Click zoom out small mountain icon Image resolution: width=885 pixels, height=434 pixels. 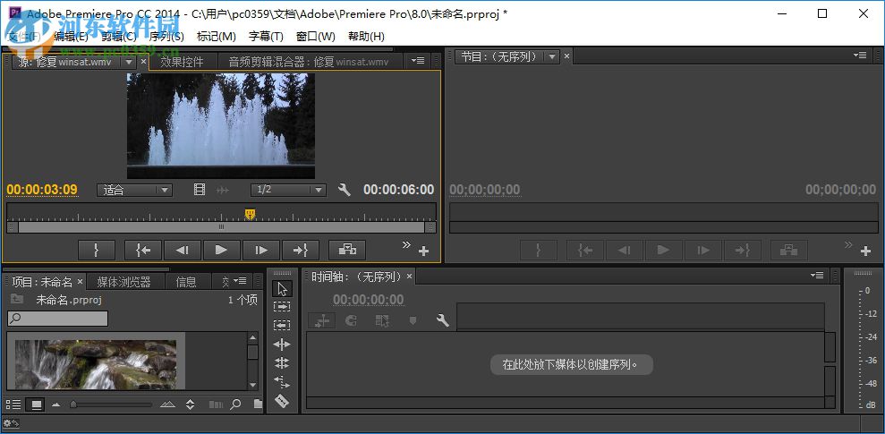click(x=55, y=404)
